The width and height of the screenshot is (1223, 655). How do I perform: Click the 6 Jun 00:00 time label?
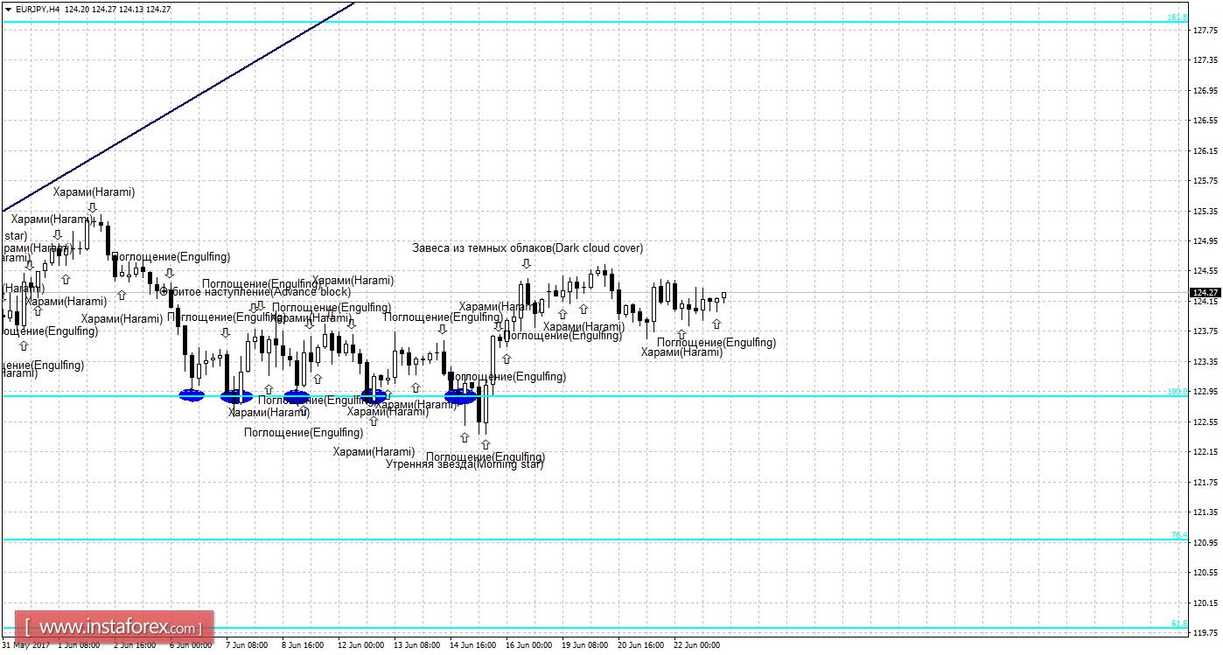190,645
